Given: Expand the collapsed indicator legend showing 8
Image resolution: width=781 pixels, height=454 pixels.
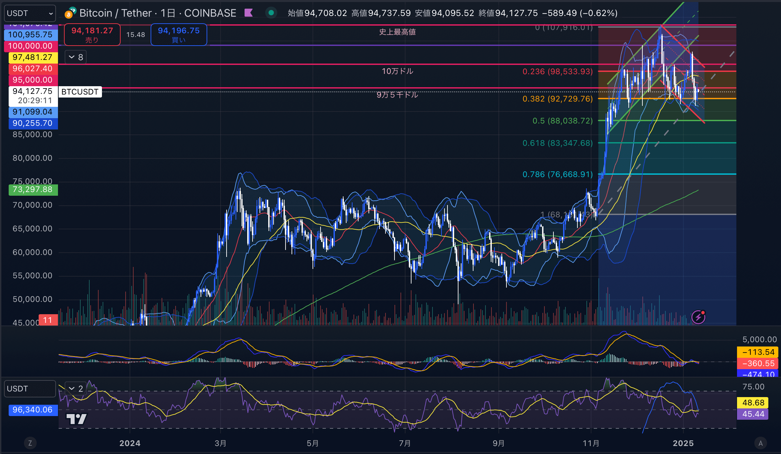Looking at the screenshot, I should pyautogui.click(x=76, y=57).
